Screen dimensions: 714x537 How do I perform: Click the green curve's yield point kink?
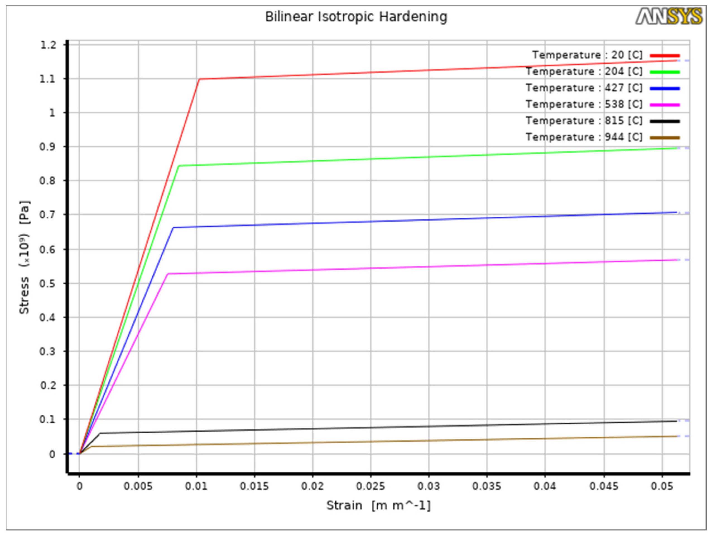click(x=179, y=166)
